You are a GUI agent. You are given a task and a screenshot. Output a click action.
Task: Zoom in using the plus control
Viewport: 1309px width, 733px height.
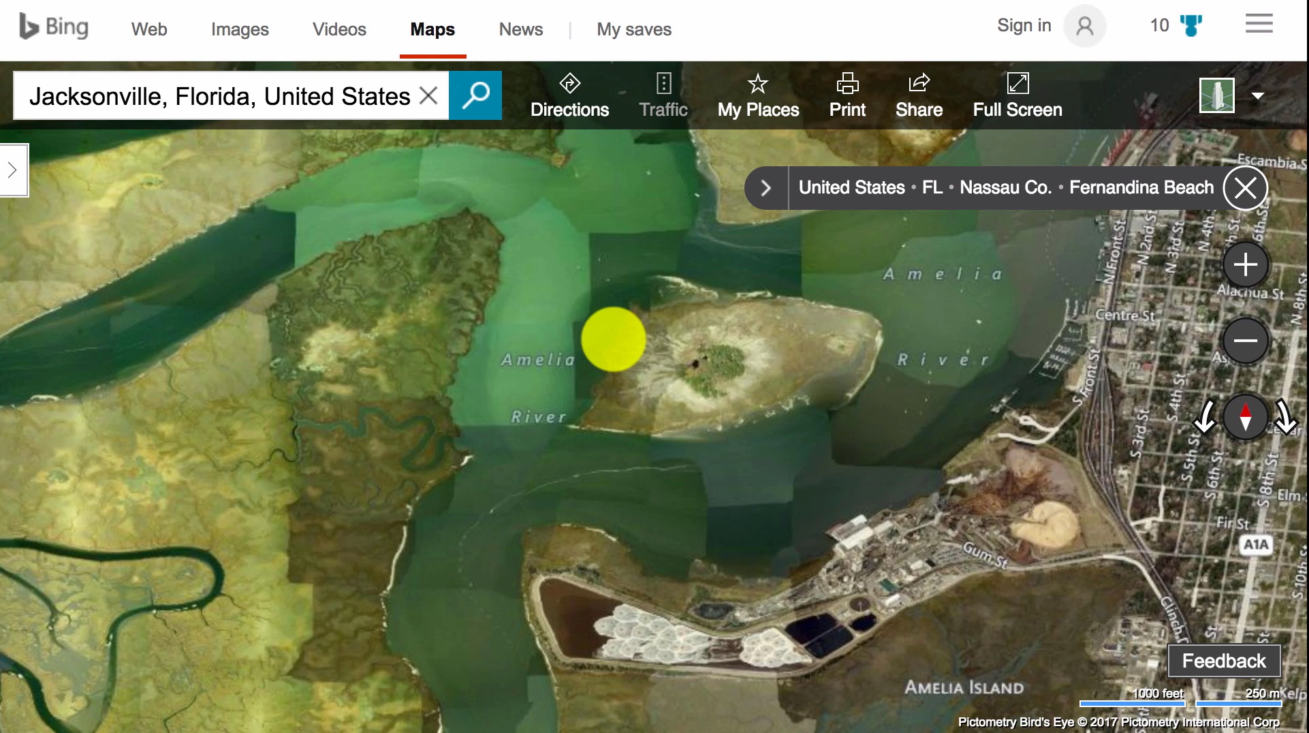1245,265
